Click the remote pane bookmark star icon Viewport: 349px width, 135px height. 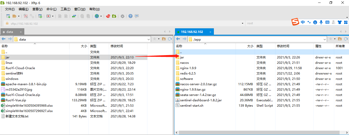click(x=331, y=39)
